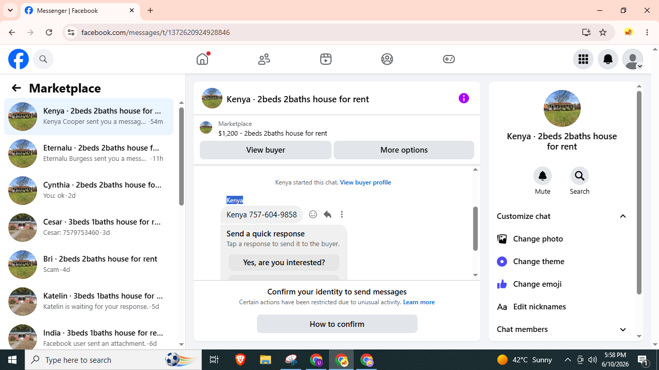Open File Explorer from taskbar

tap(266, 360)
